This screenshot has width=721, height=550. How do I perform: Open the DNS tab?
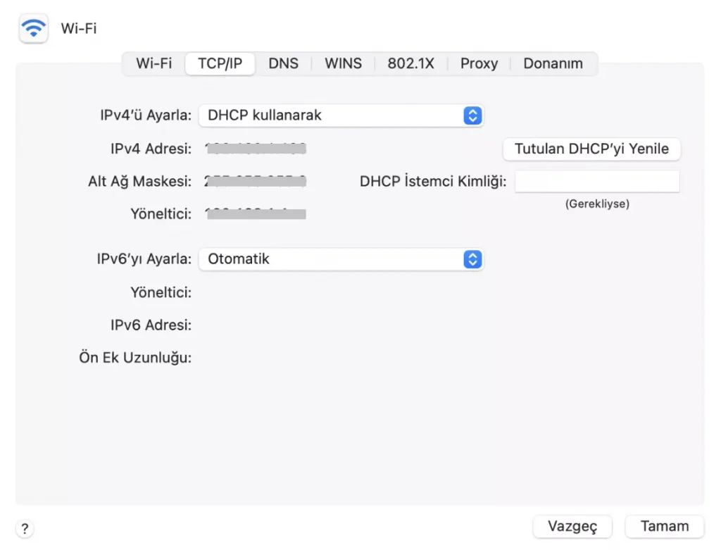coord(283,63)
